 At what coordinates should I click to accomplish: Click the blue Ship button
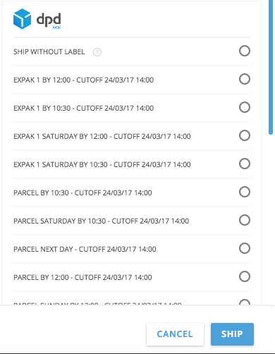coord(232,334)
